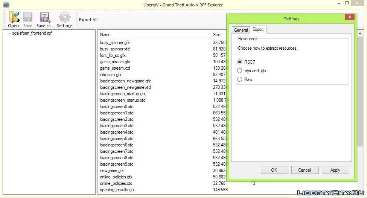Select loadingscreen4.xtd file
The height and width of the screenshot is (198, 367).
pyautogui.click(x=117, y=132)
